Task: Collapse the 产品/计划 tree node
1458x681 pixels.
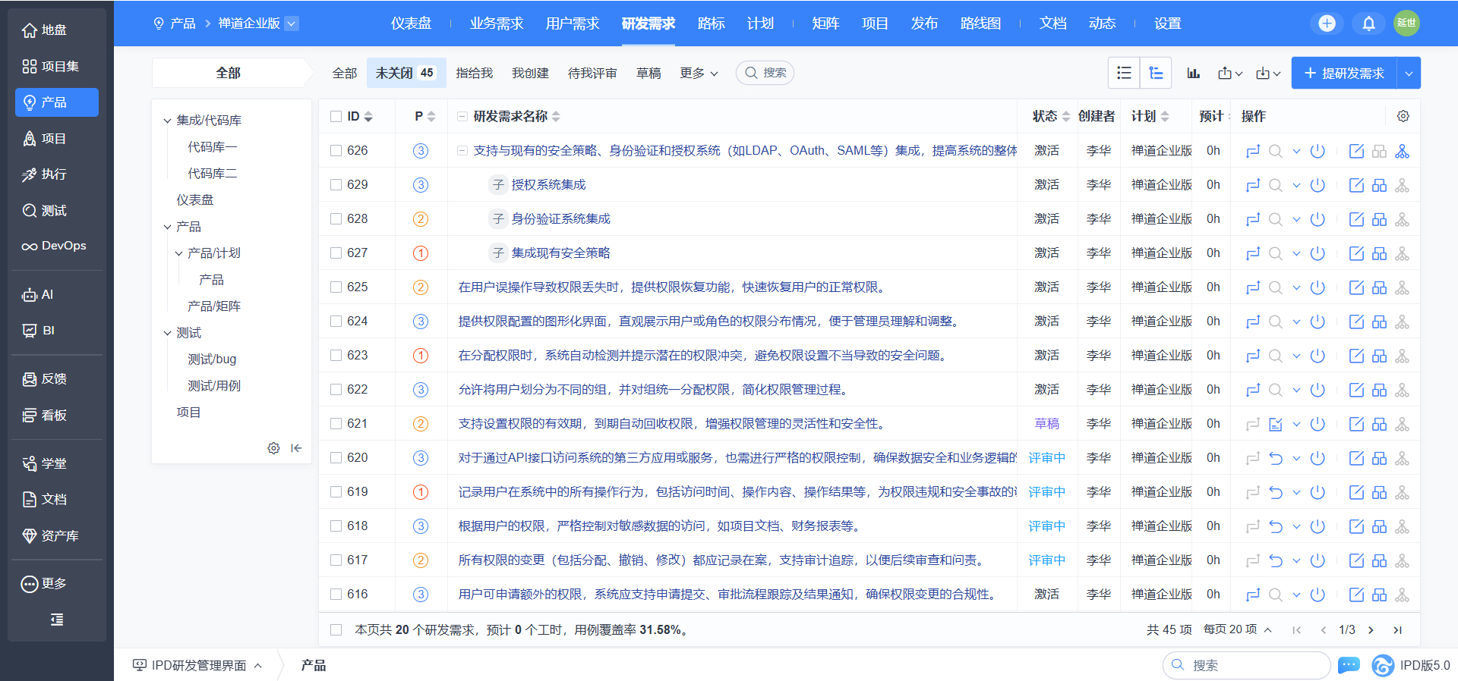Action: coord(178,253)
